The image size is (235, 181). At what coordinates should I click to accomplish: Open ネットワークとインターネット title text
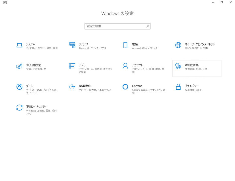[200, 44]
